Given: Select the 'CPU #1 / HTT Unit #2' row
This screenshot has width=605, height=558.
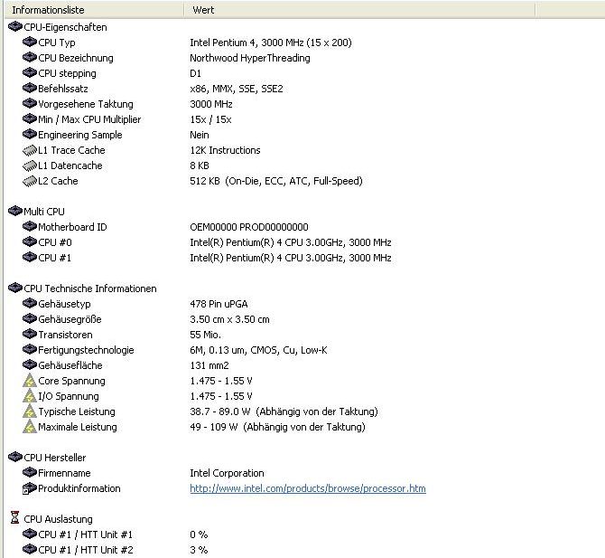Looking at the screenshot, I should tap(86, 550).
